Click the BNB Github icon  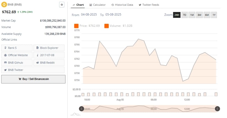6,62
